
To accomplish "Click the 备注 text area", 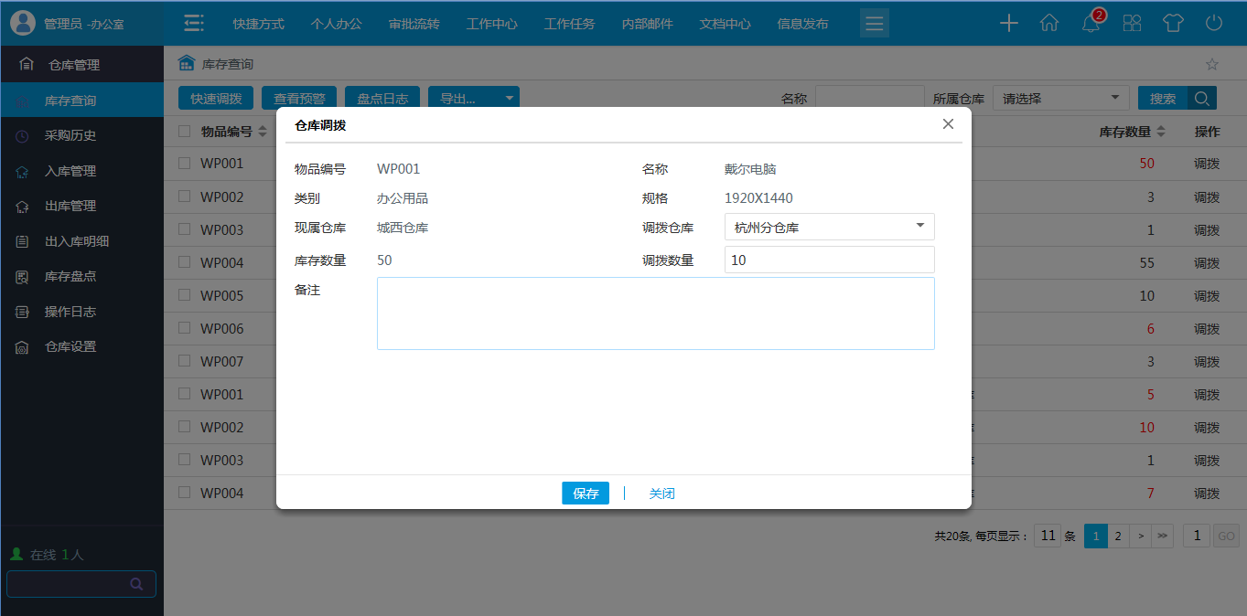I will tap(655, 313).
